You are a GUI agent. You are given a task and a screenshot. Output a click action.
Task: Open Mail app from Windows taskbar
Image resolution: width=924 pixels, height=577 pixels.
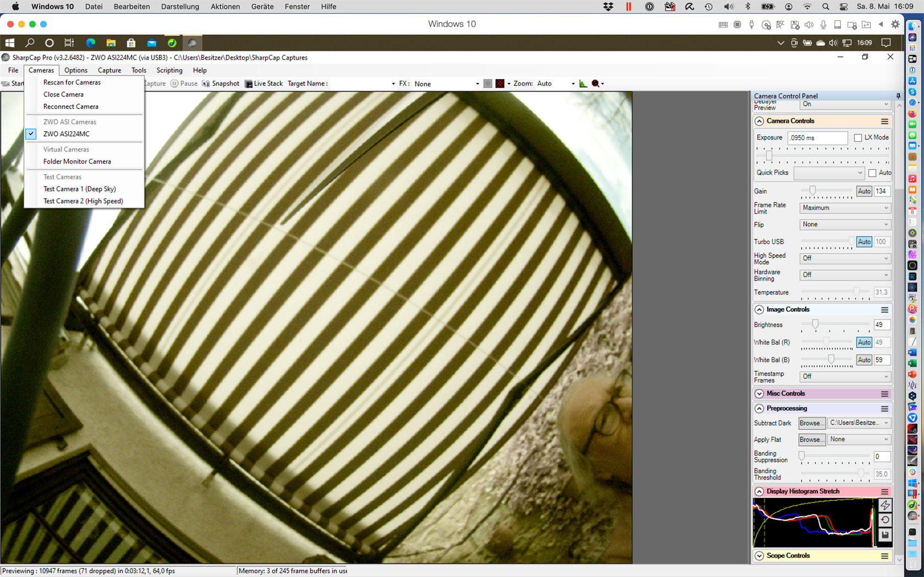pos(152,43)
